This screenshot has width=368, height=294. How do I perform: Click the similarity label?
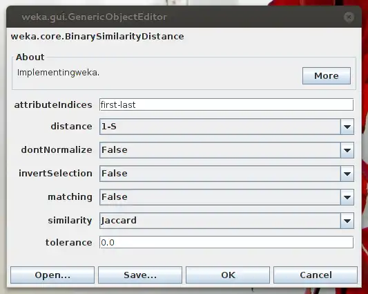coord(70,221)
